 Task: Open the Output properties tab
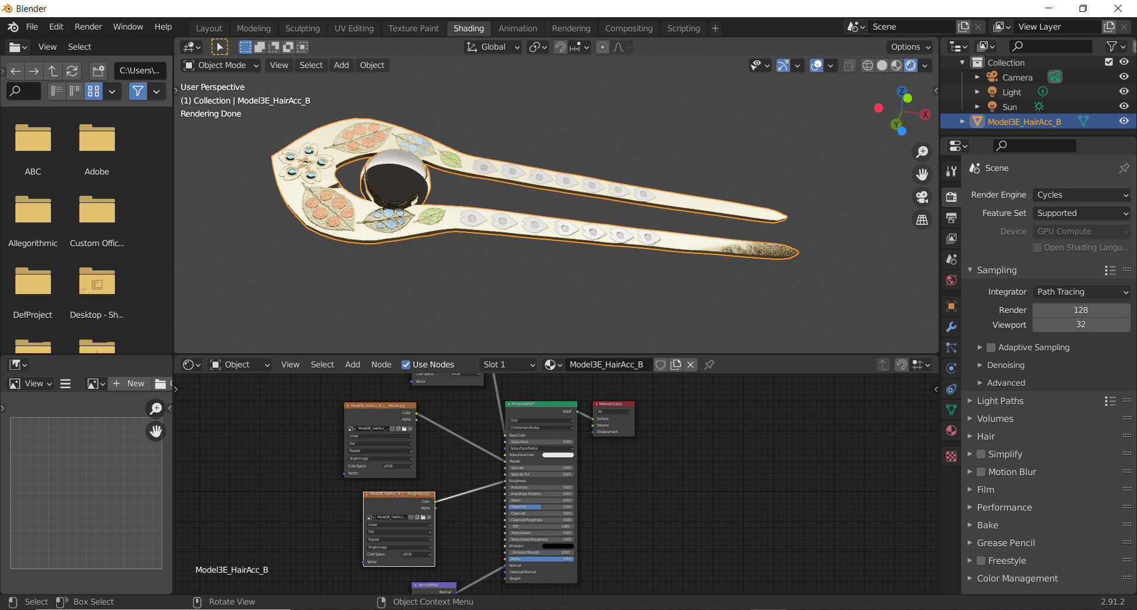(951, 218)
